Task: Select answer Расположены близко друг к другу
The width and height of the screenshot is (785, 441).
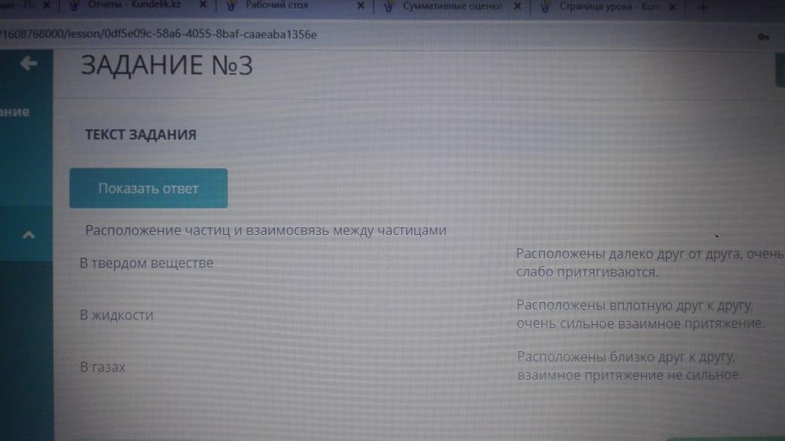Action: pyautogui.click(x=629, y=365)
